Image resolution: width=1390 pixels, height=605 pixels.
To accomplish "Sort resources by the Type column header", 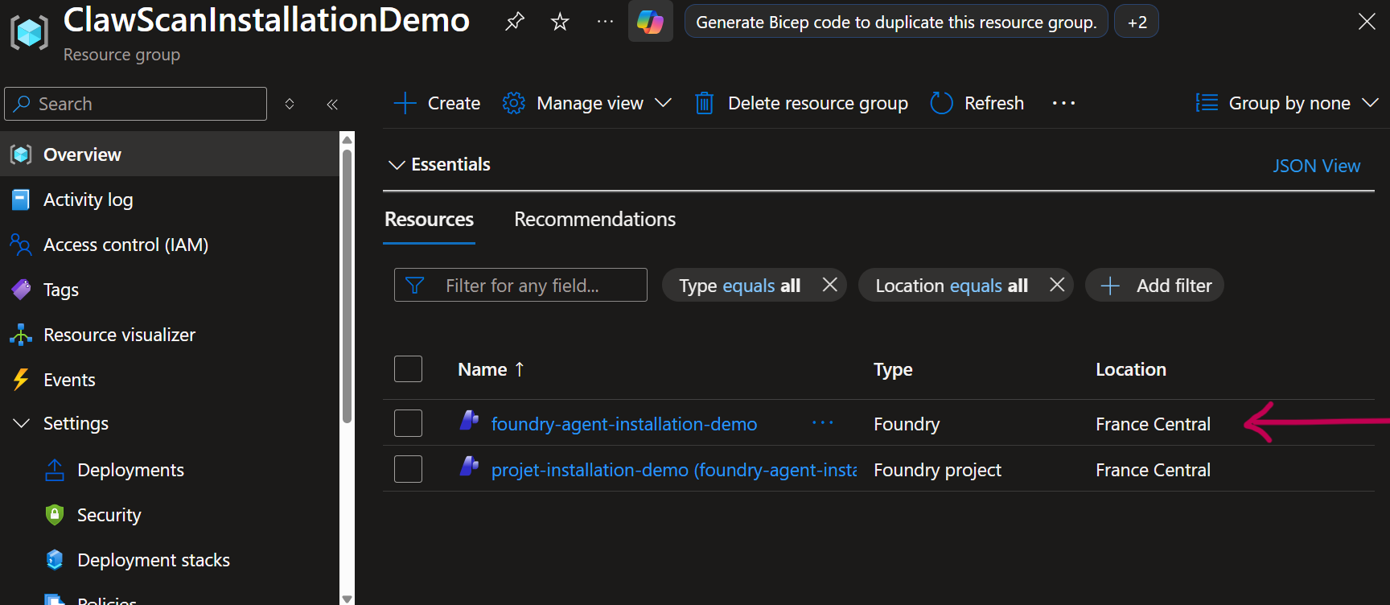I will click(x=893, y=369).
